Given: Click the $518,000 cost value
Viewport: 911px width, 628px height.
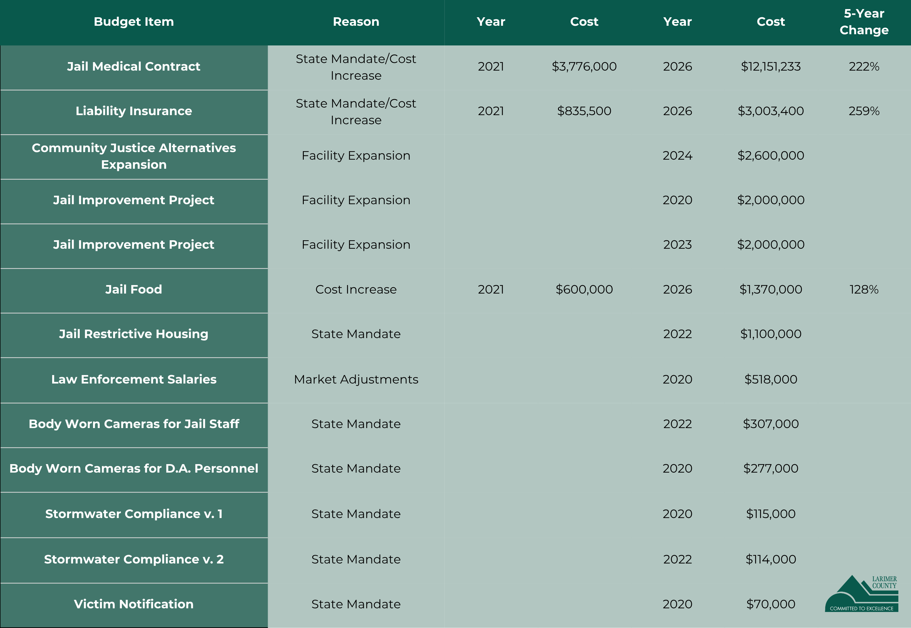Looking at the screenshot, I should (x=771, y=379).
